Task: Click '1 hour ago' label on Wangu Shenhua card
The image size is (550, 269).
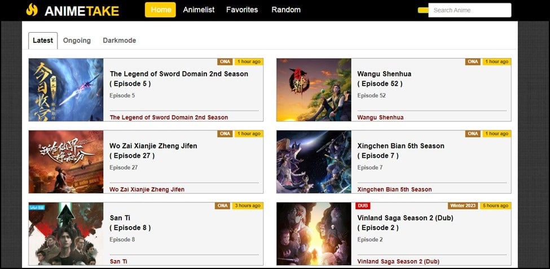Action: (x=497, y=61)
